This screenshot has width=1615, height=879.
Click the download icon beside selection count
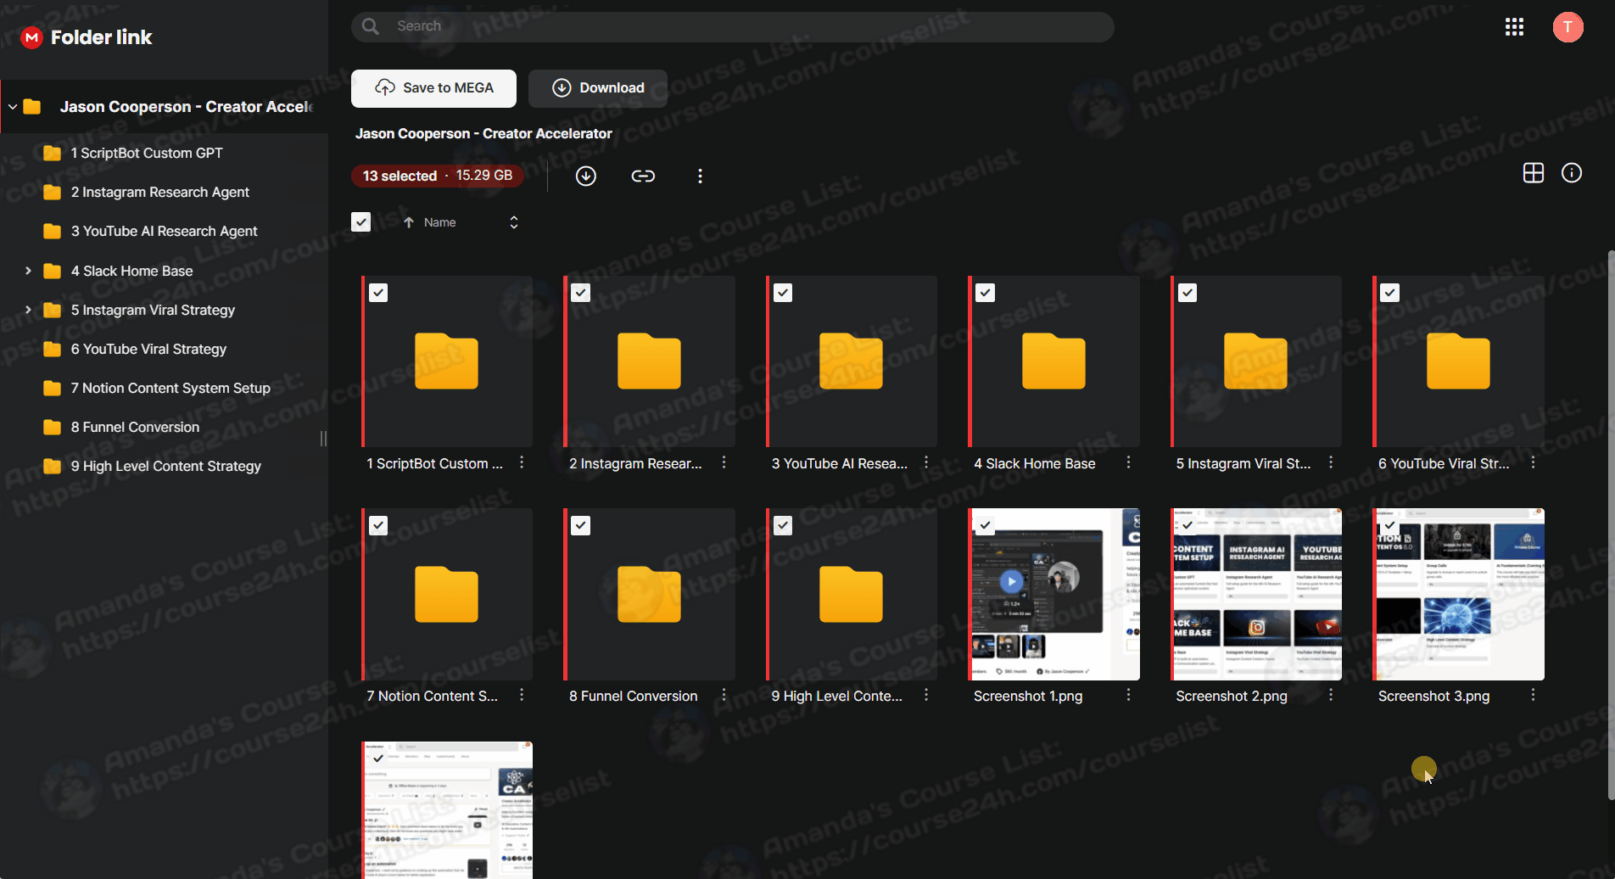[586, 176]
